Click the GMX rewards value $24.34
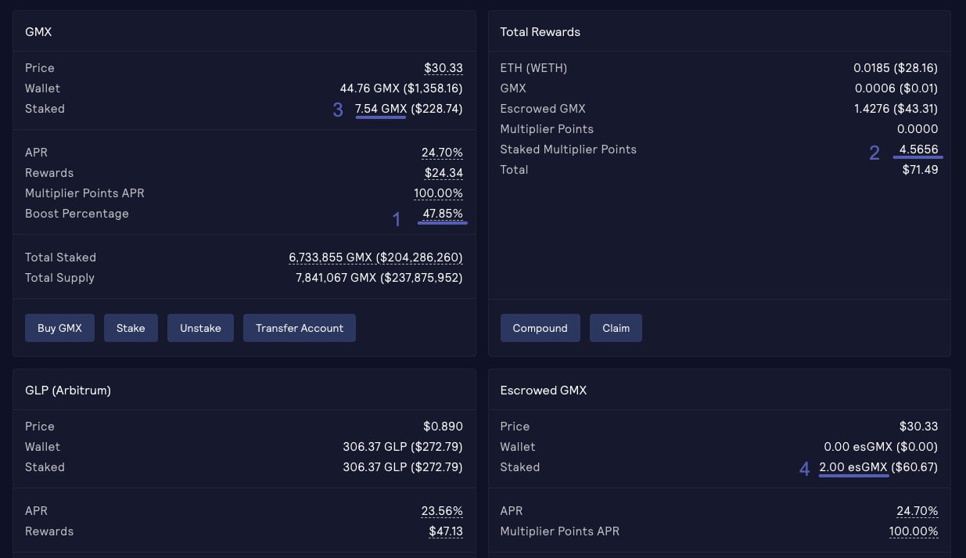The height and width of the screenshot is (558, 966). pos(443,173)
